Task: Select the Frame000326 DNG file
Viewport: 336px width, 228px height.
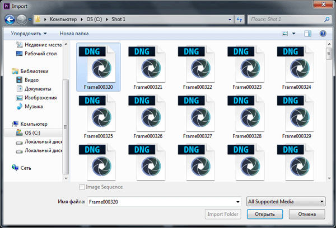Action: point(148,116)
